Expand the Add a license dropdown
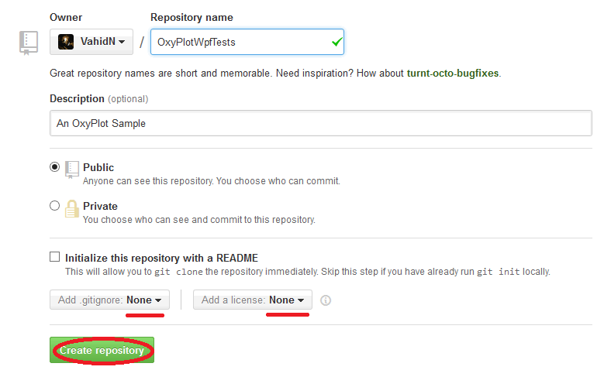The image size is (604, 377). pos(253,300)
